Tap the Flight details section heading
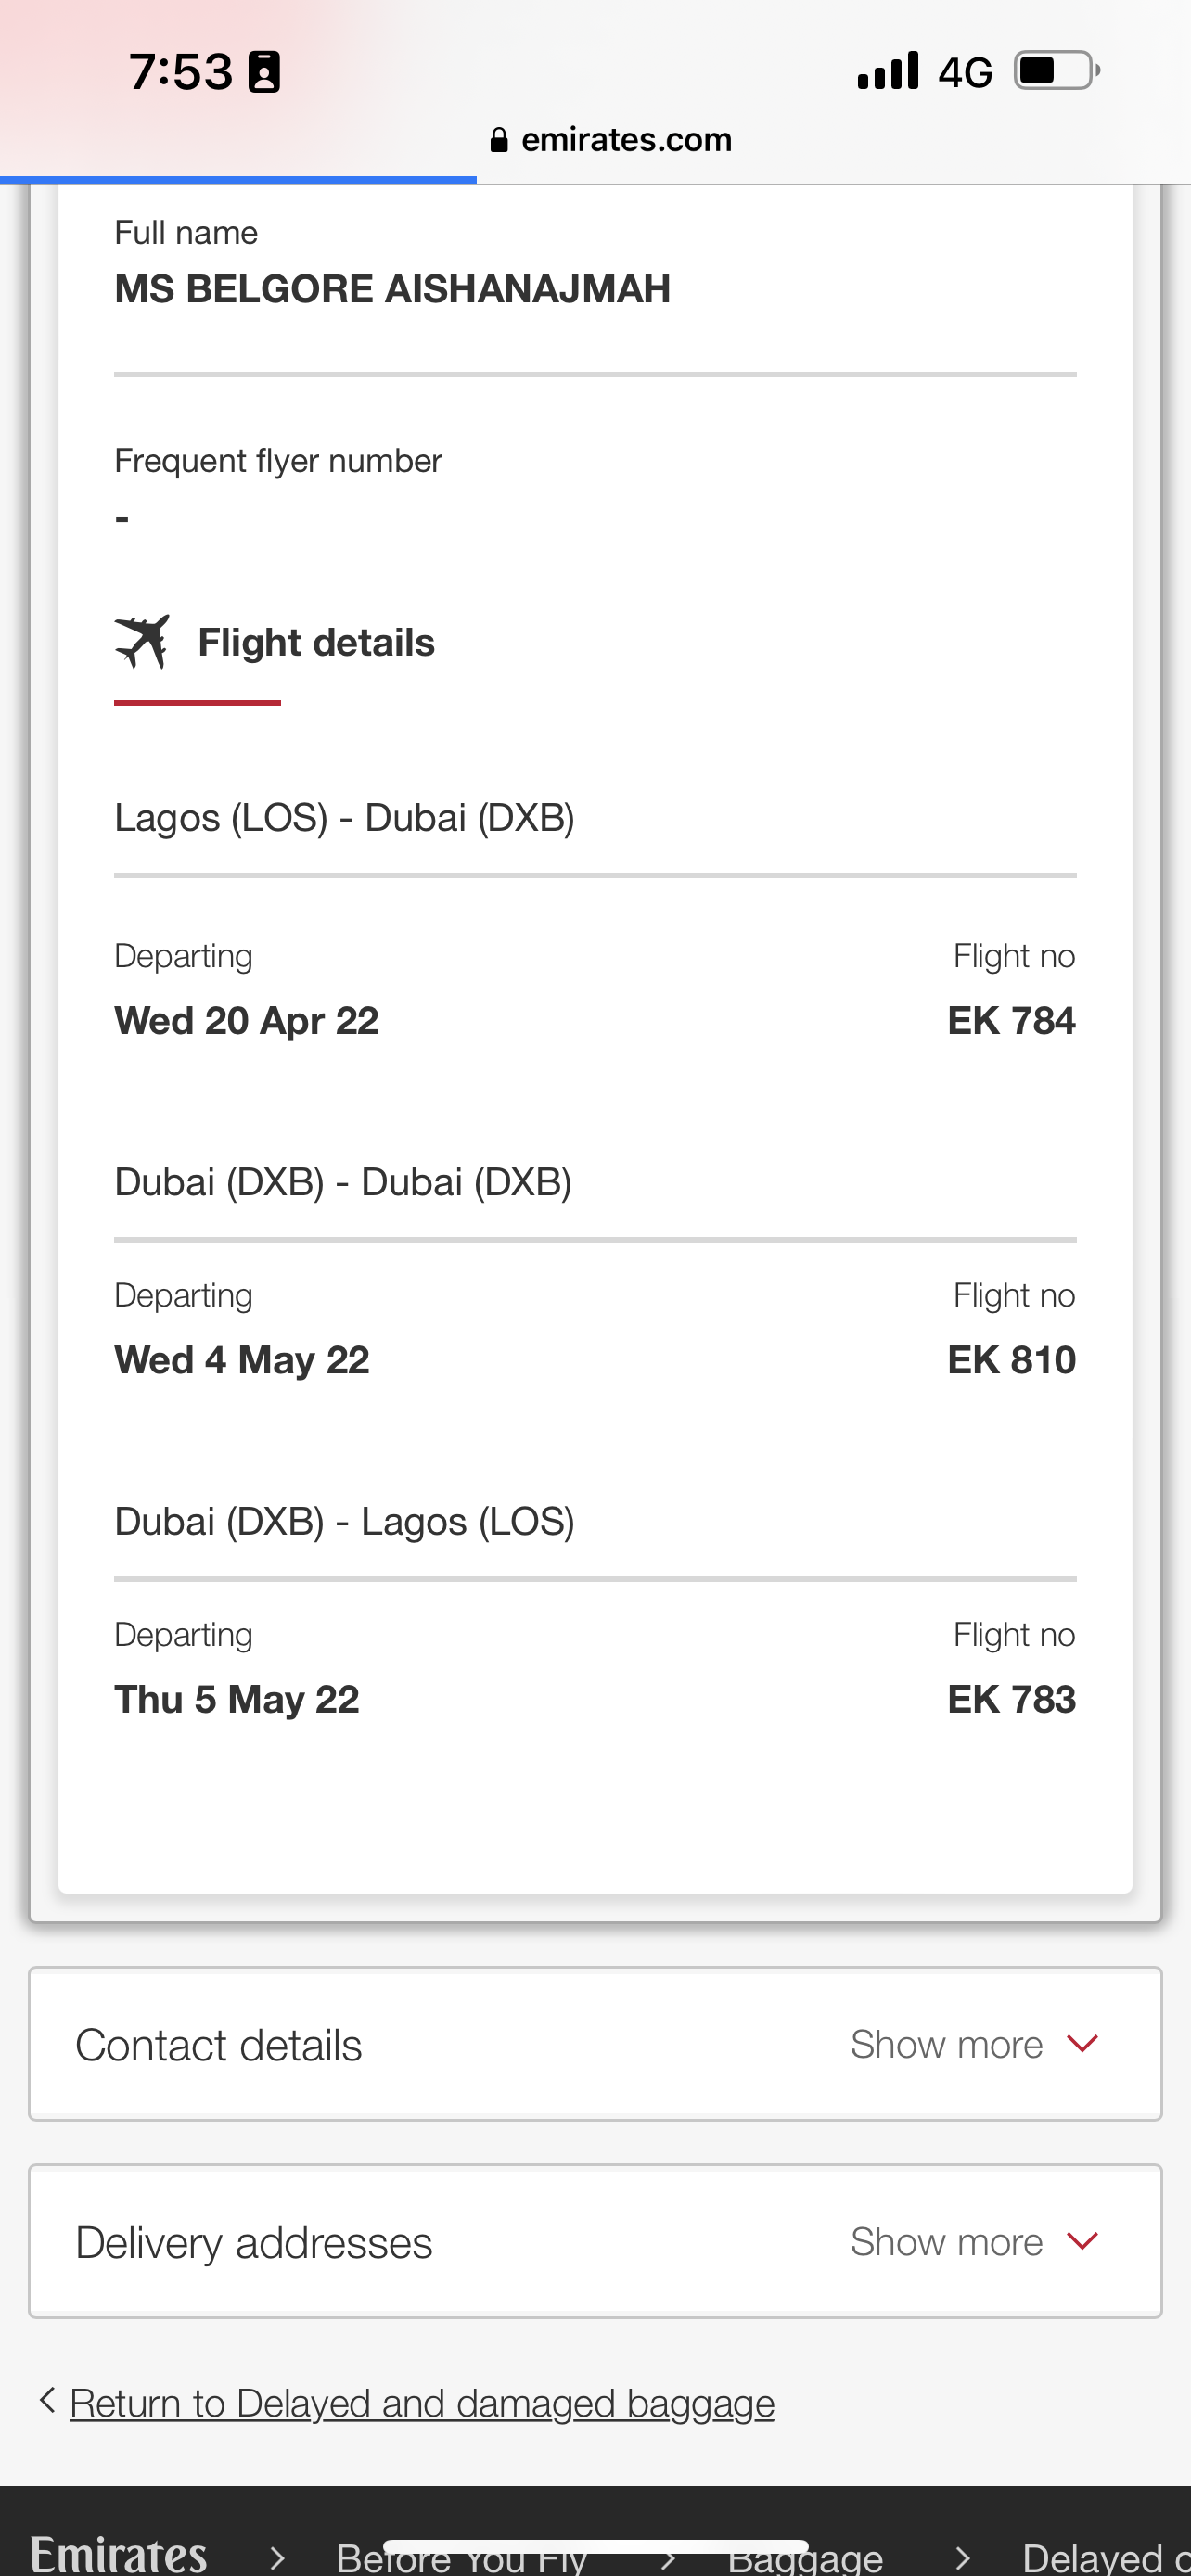This screenshot has width=1191, height=2576. click(x=316, y=642)
